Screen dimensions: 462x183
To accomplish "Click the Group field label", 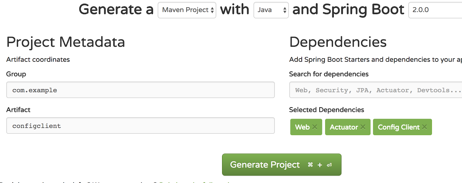I will tap(16, 74).
